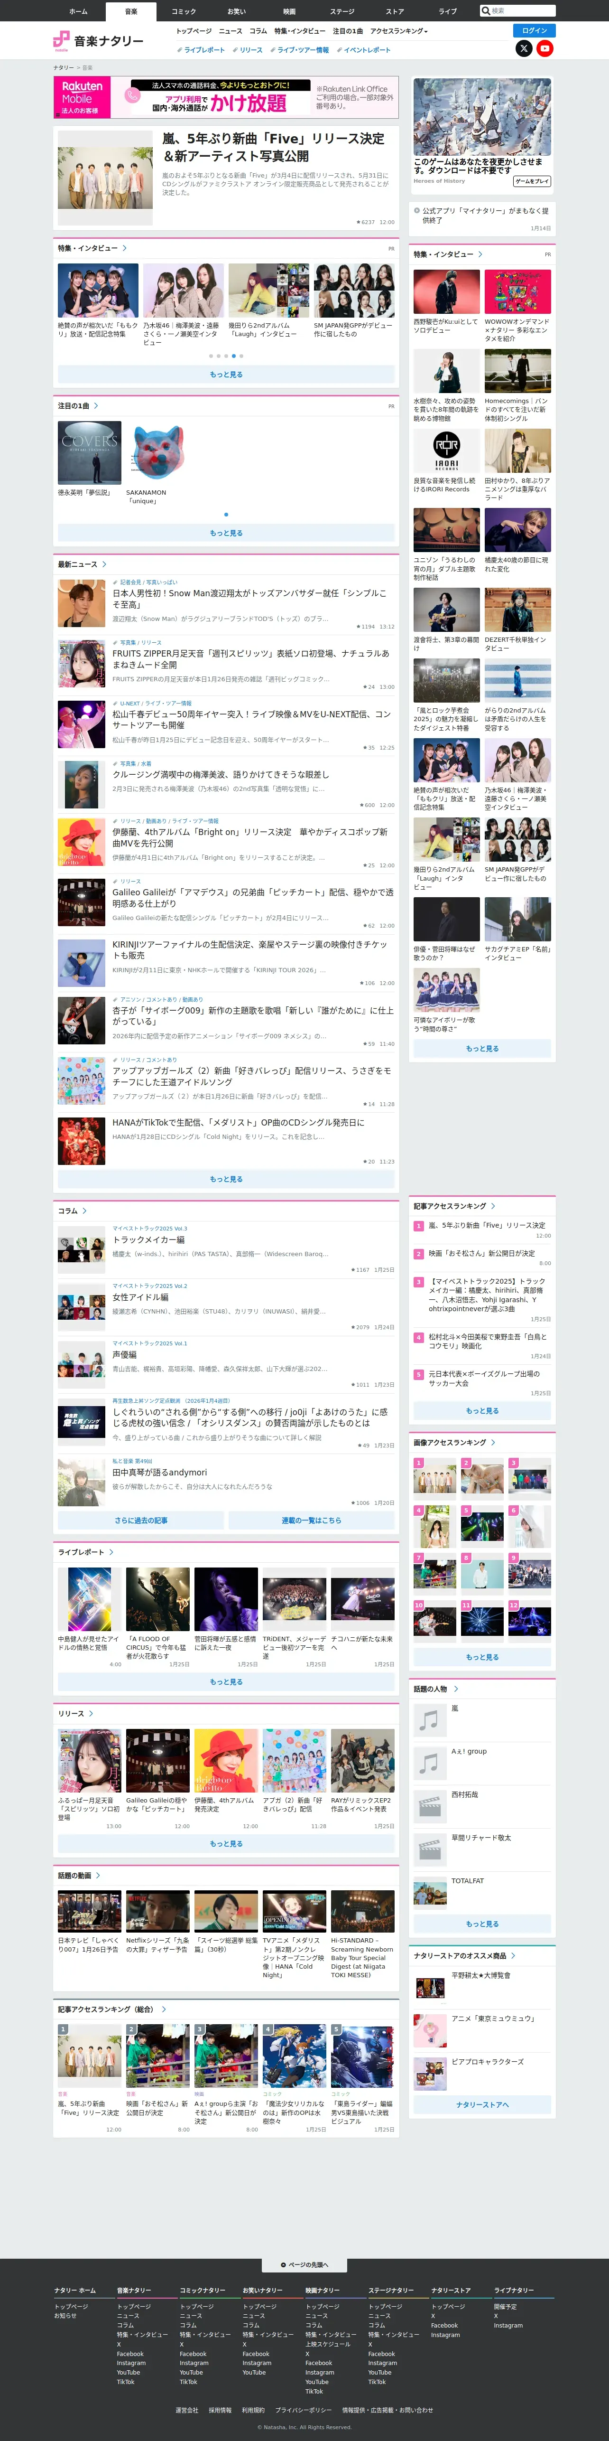The image size is (609, 2441).
Task: Expand コラム section chevron
Action: point(84,1211)
